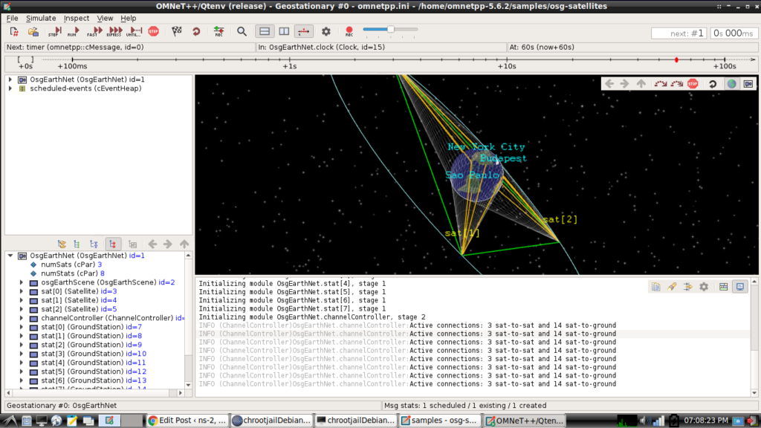
Task: Start EXPRESS run mode
Action: [x=114, y=32]
